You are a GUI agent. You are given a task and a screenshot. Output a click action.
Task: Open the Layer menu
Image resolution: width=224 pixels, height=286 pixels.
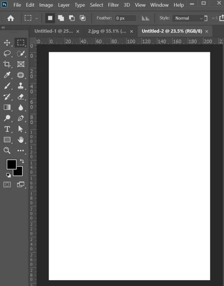(64, 5)
